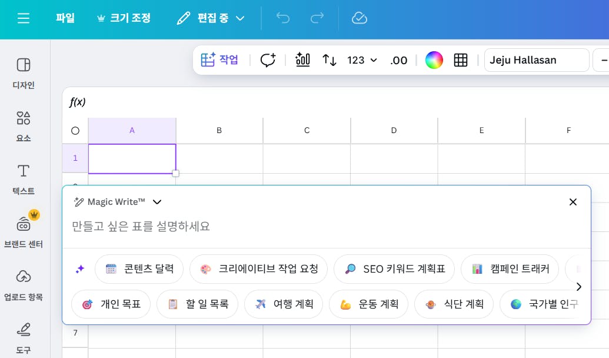
Task: Open the 편집 중 mode dropdown
Action: pyautogui.click(x=209, y=18)
